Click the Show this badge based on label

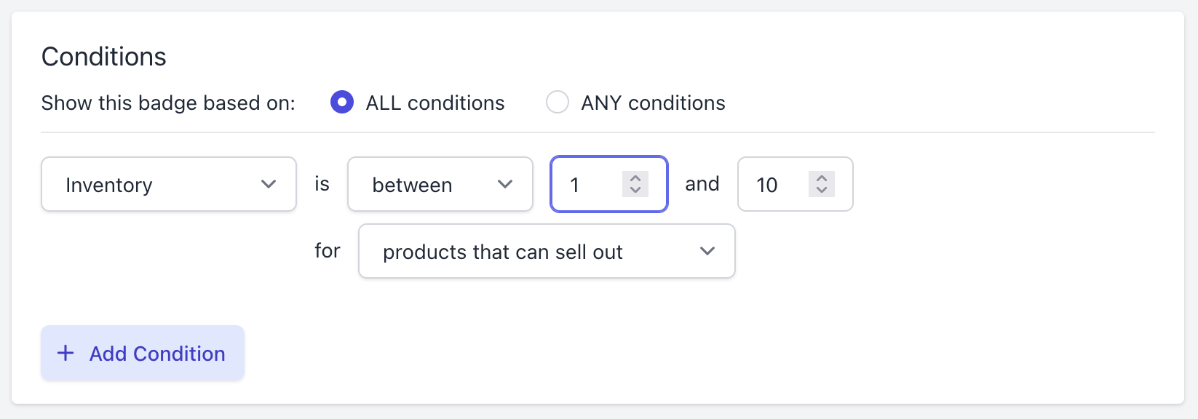click(x=168, y=103)
